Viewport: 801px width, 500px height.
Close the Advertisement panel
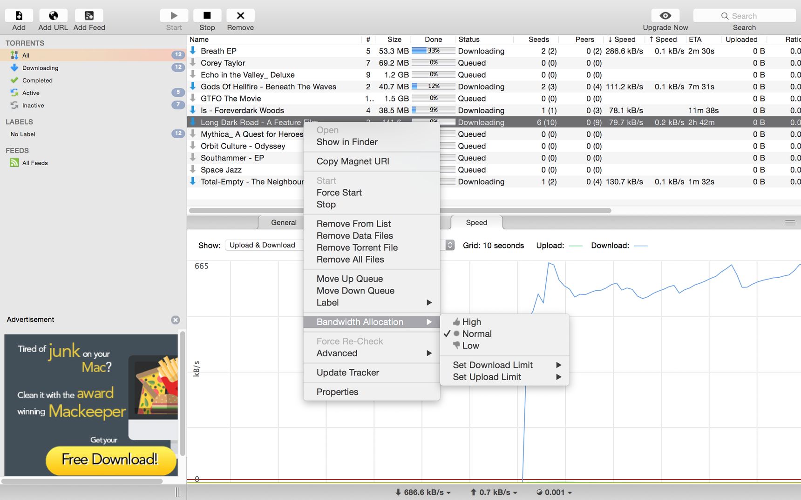point(176,320)
